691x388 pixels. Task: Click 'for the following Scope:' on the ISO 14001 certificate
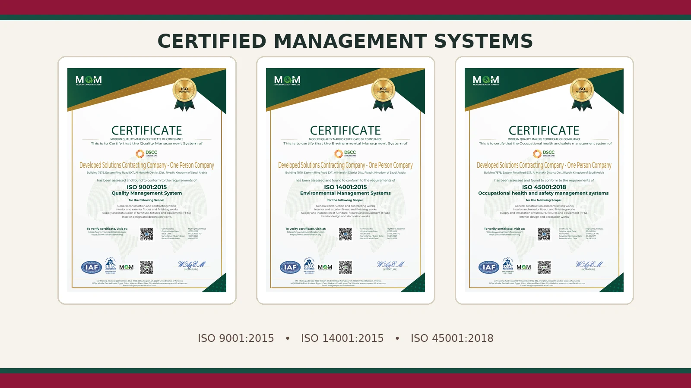(345, 200)
